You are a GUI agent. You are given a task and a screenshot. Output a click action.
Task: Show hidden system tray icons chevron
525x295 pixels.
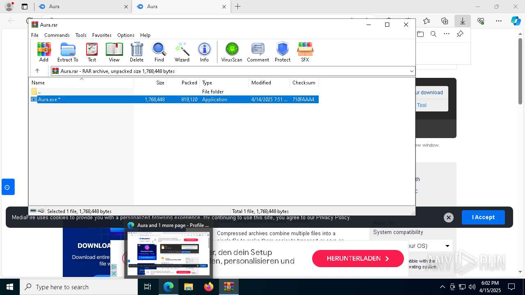point(442,287)
